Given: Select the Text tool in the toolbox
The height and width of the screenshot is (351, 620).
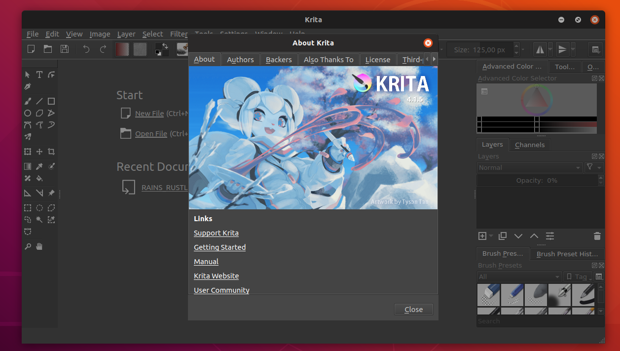Looking at the screenshot, I should (x=39, y=75).
